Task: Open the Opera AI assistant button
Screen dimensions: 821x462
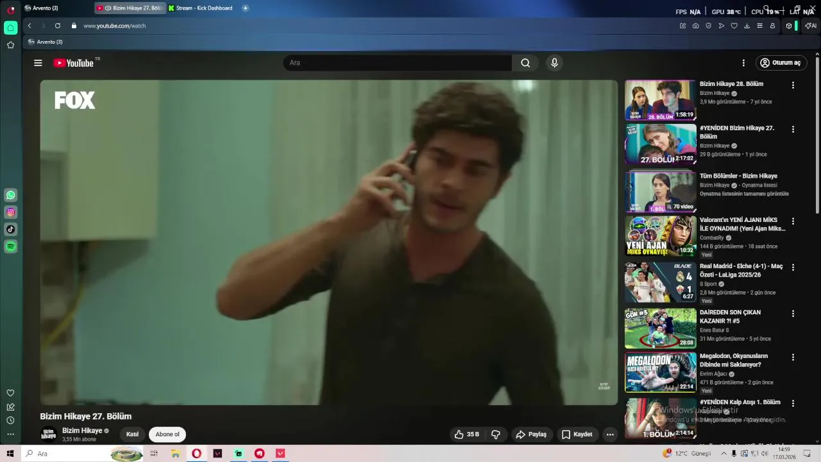Action: 811,26
